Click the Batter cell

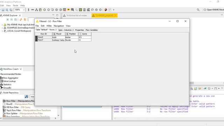71,37
